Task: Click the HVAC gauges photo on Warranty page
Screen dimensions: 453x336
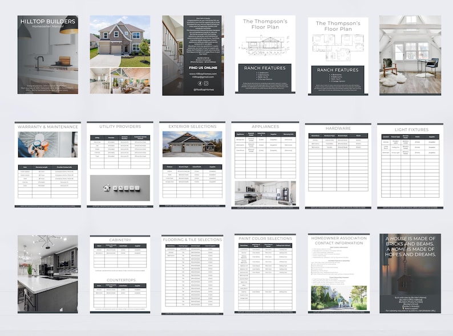Action: coord(48,145)
